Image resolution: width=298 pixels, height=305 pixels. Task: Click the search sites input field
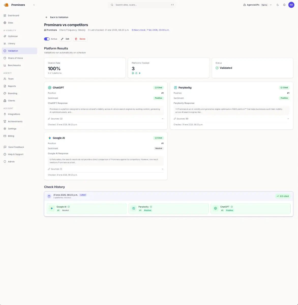click(x=142, y=5)
